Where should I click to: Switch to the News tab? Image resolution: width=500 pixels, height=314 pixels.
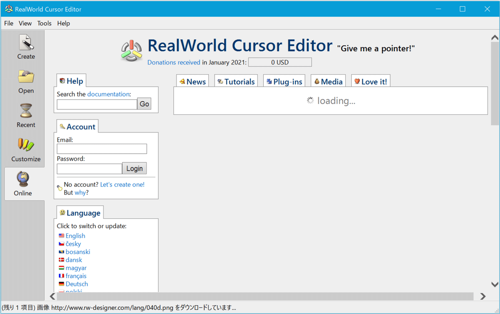[192, 81]
